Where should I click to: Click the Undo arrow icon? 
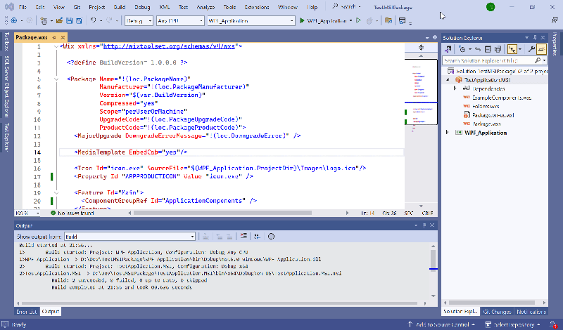point(93,20)
